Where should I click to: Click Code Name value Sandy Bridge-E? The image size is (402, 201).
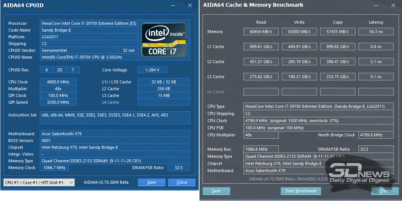(x=89, y=30)
